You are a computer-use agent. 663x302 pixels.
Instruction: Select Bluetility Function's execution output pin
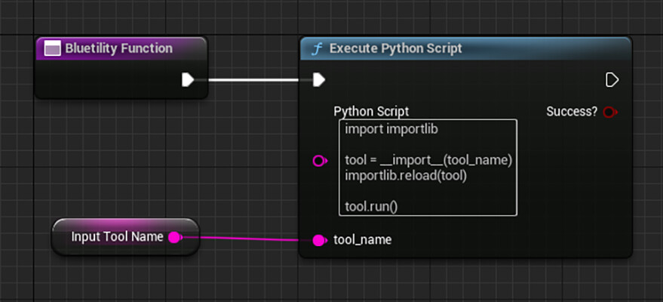click(189, 79)
